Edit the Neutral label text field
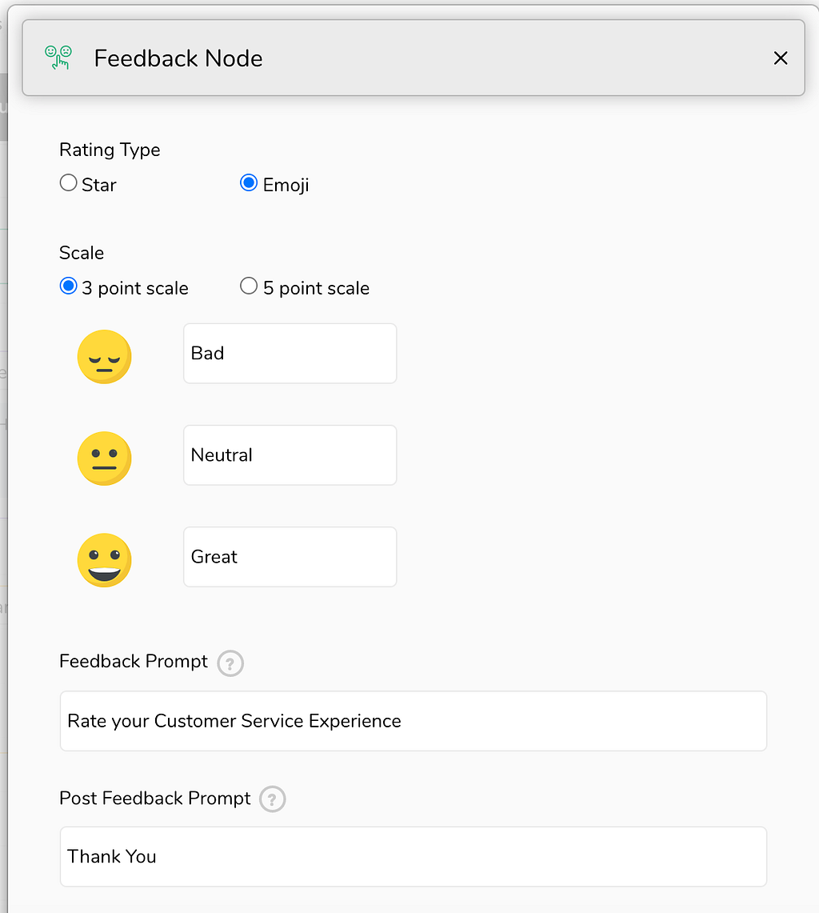This screenshot has height=913, width=819. [x=290, y=455]
